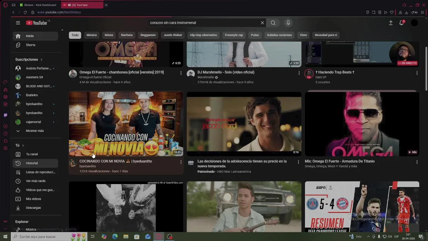Open Ver más tarde in the sidebar
The image size is (428, 241).
[35, 181]
